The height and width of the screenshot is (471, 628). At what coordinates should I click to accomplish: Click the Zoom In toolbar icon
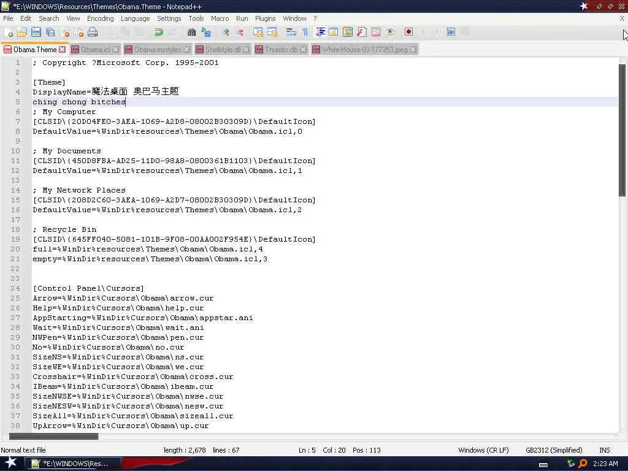coord(226,33)
